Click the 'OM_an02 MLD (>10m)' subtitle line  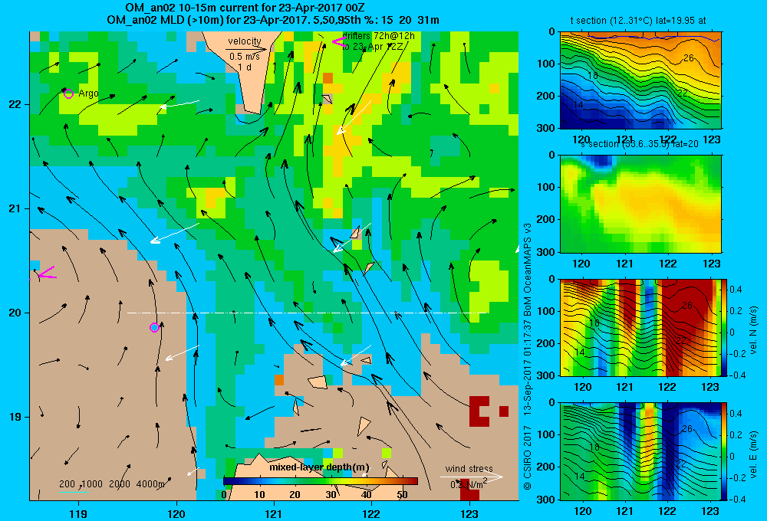[x=273, y=20]
